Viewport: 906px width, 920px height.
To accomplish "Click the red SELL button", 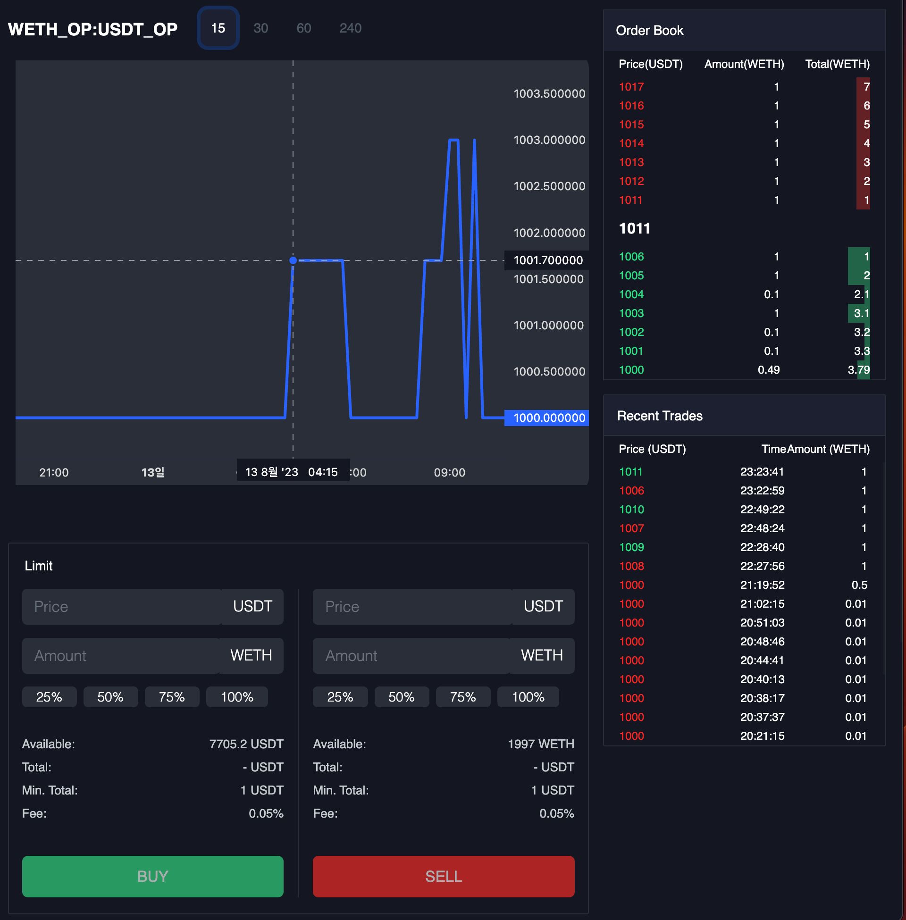I will (x=444, y=876).
